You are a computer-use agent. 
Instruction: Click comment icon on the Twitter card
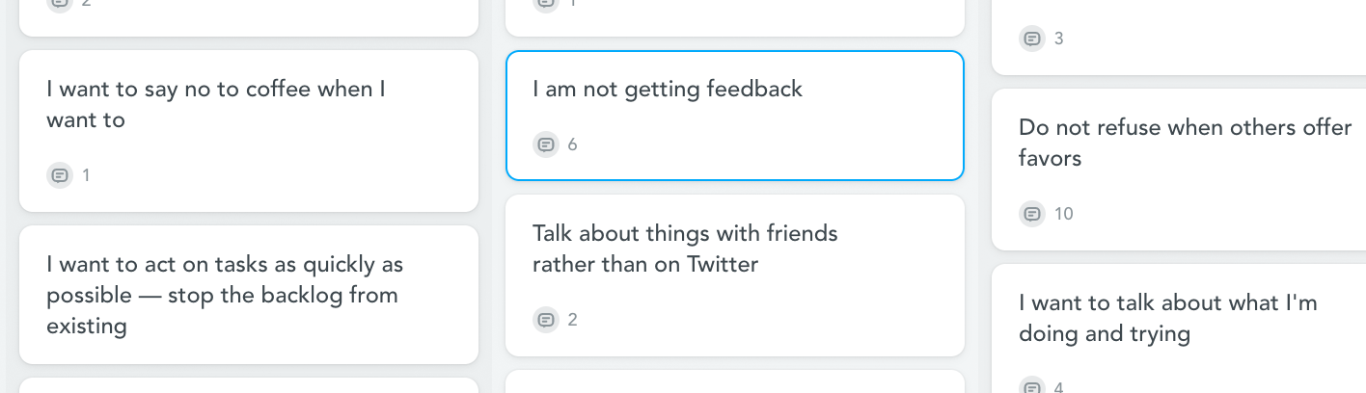[x=546, y=320]
